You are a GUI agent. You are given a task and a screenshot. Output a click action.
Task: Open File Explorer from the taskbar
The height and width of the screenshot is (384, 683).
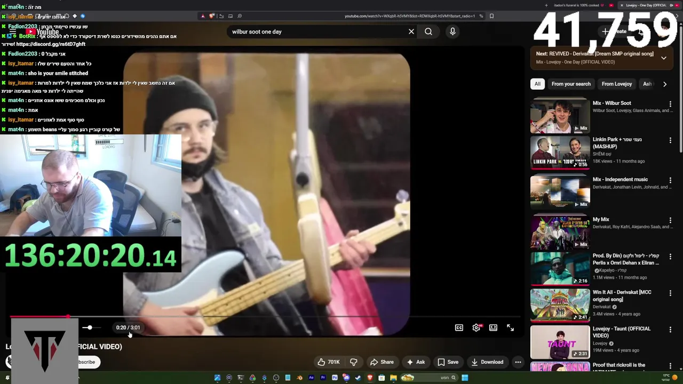click(393, 378)
